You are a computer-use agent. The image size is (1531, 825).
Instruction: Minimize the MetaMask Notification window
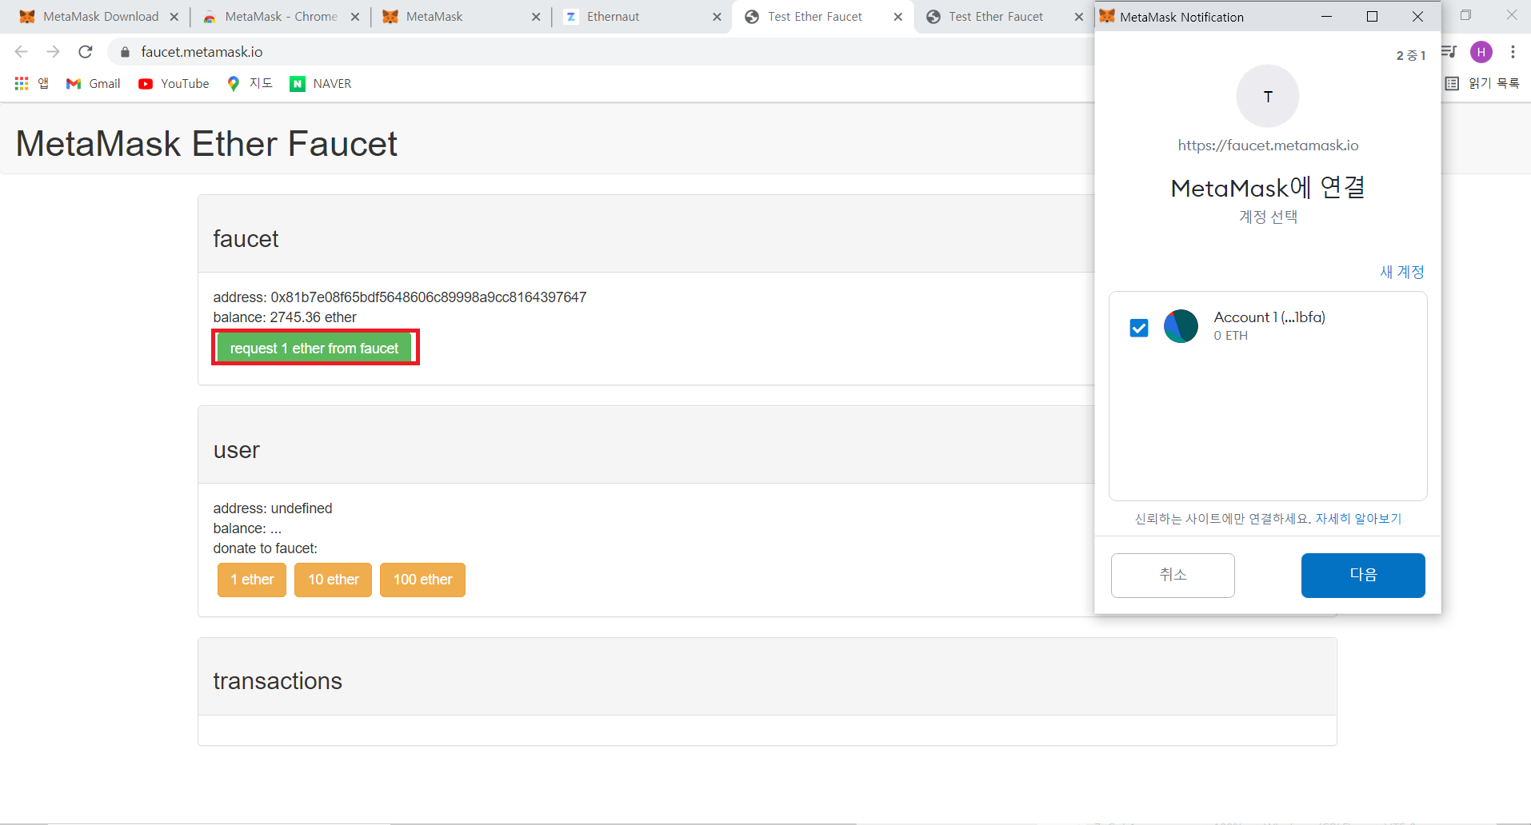tap(1326, 16)
